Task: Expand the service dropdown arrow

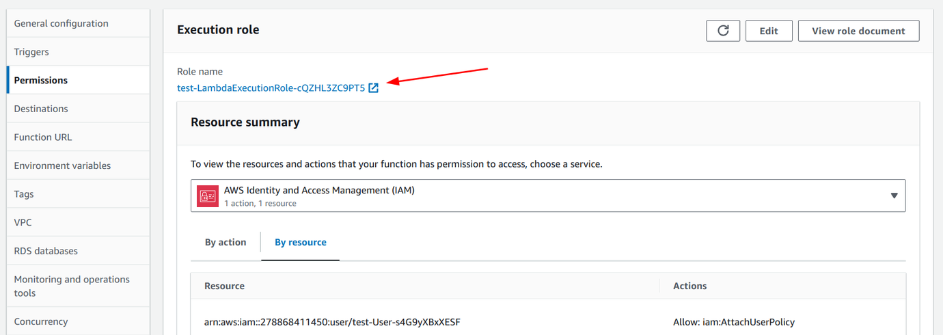Action: 894,196
